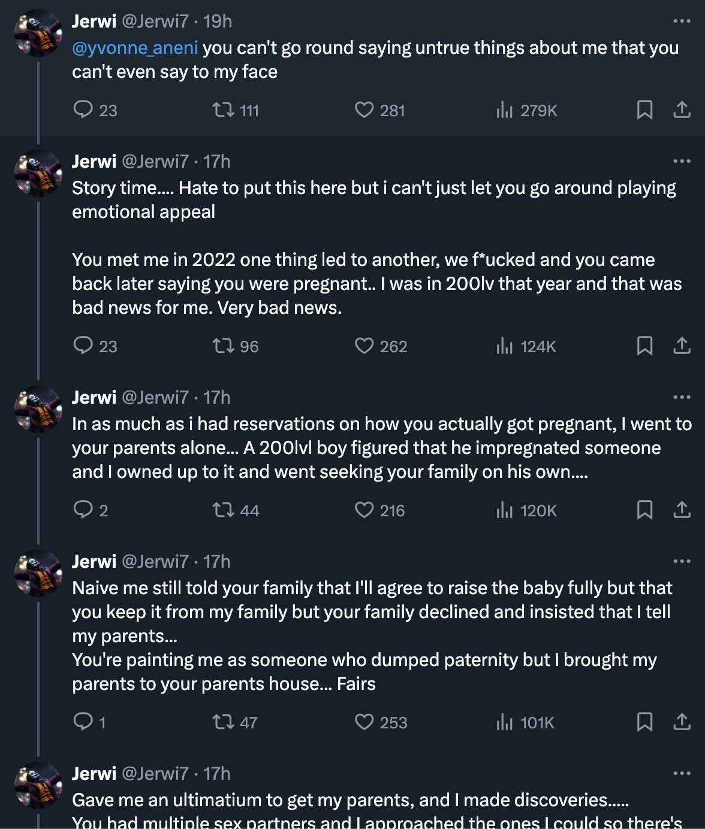Image resolution: width=705 pixels, height=829 pixels.
Task: Bookmark the first tweet in thread
Action: tap(644, 110)
